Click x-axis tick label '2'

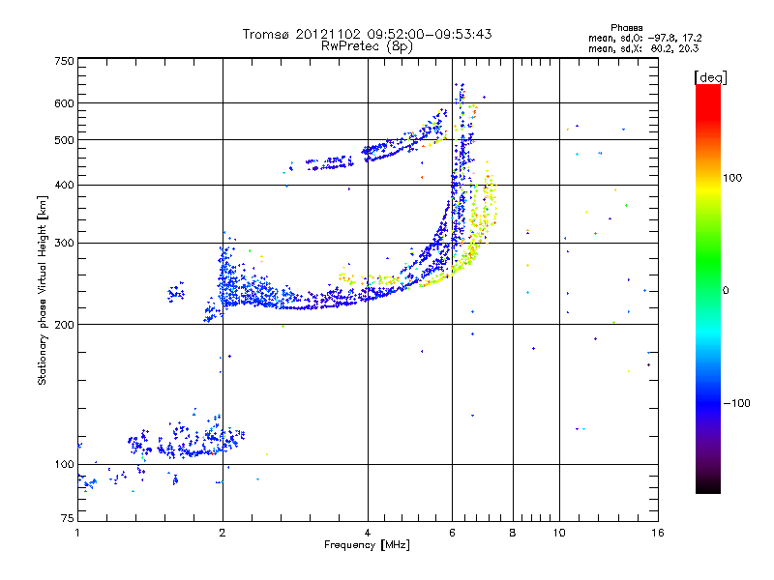tap(223, 533)
